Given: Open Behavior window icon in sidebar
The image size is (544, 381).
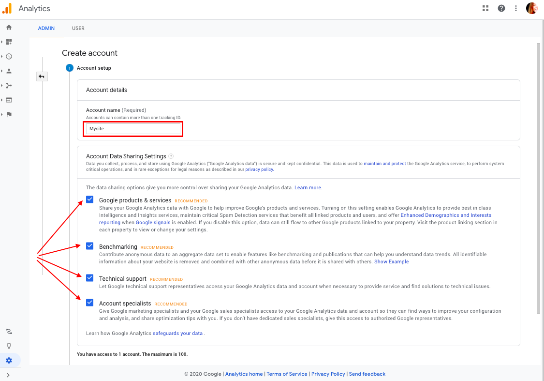Looking at the screenshot, I should pos(9,100).
